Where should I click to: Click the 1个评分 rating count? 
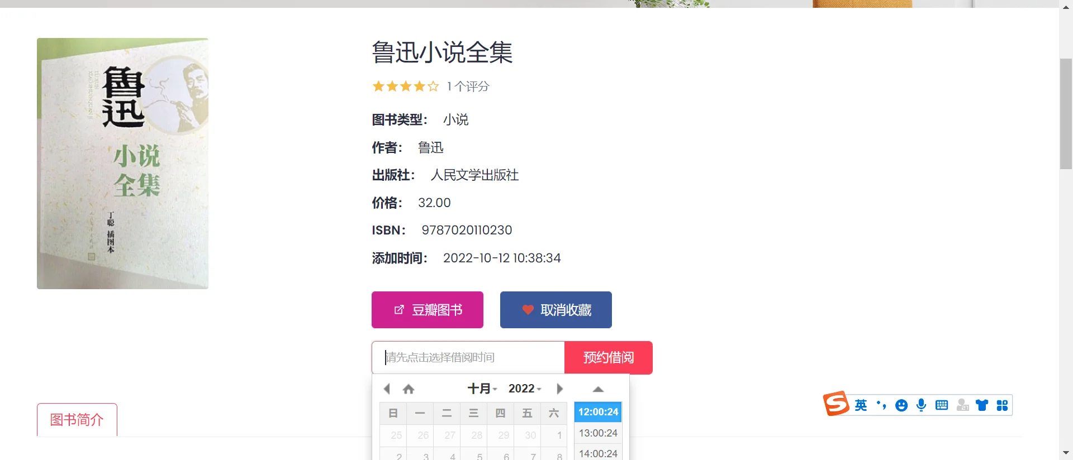click(468, 87)
